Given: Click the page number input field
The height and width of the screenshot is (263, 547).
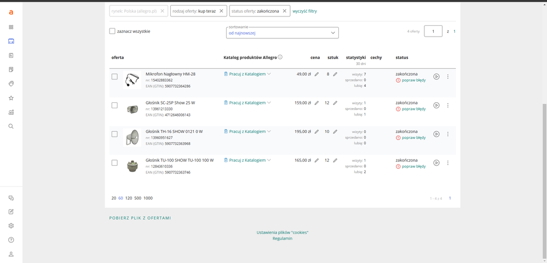Looking at the screenshot, I should 433,31.
